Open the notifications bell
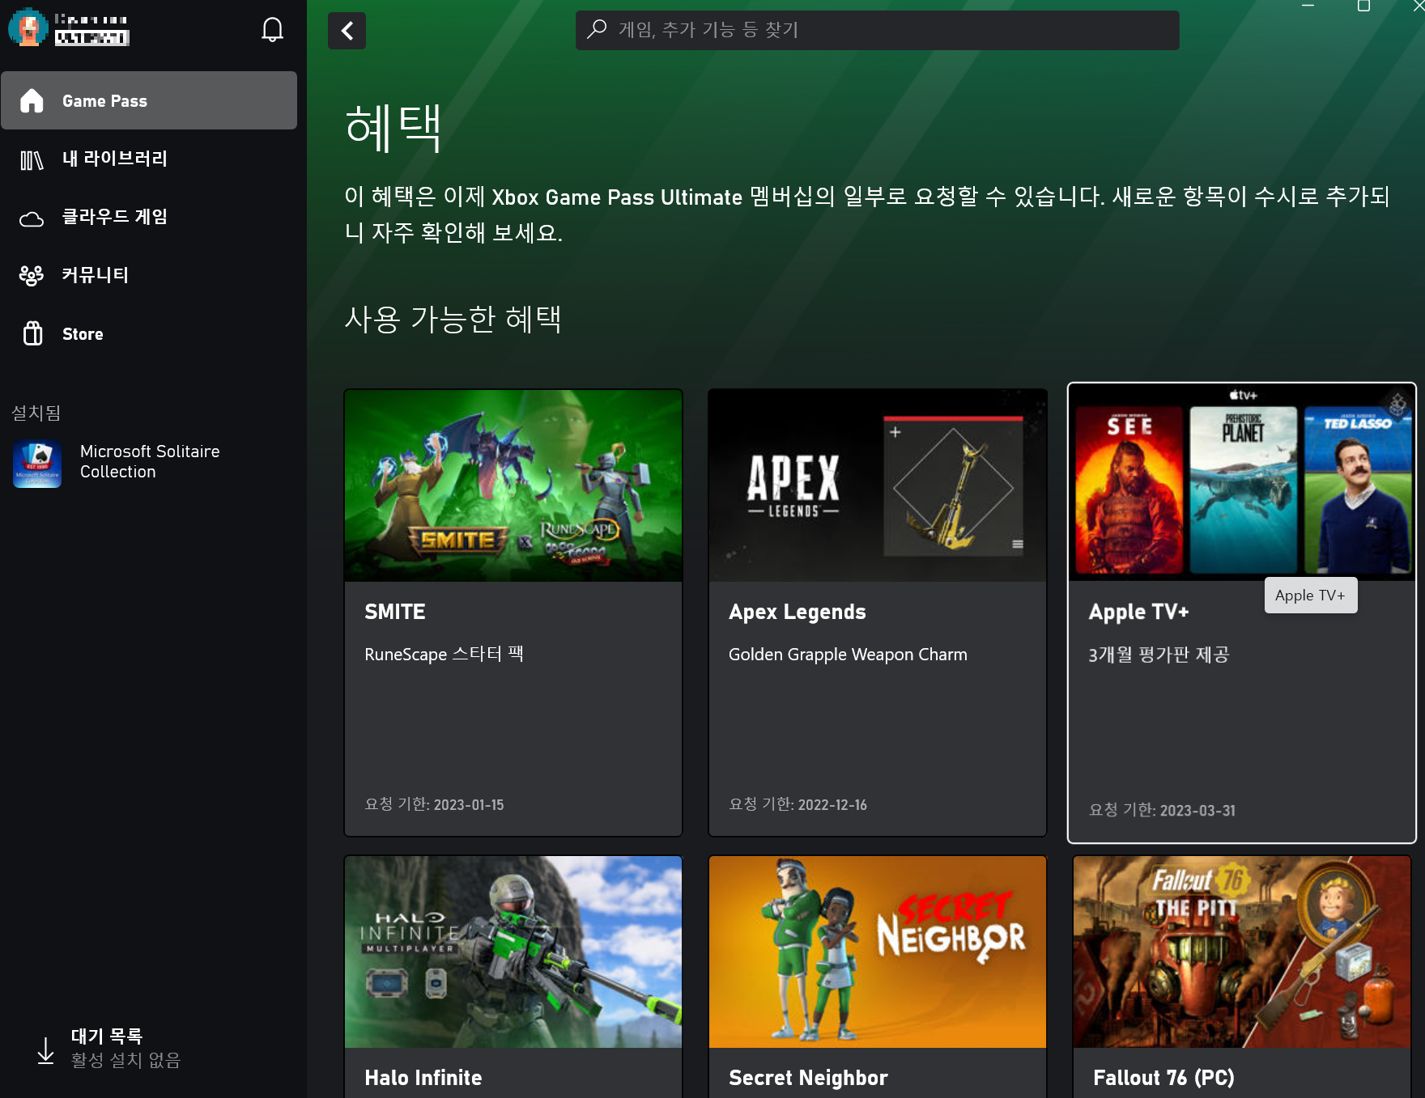This screenshot has height=1098, width=1425. 273,30
